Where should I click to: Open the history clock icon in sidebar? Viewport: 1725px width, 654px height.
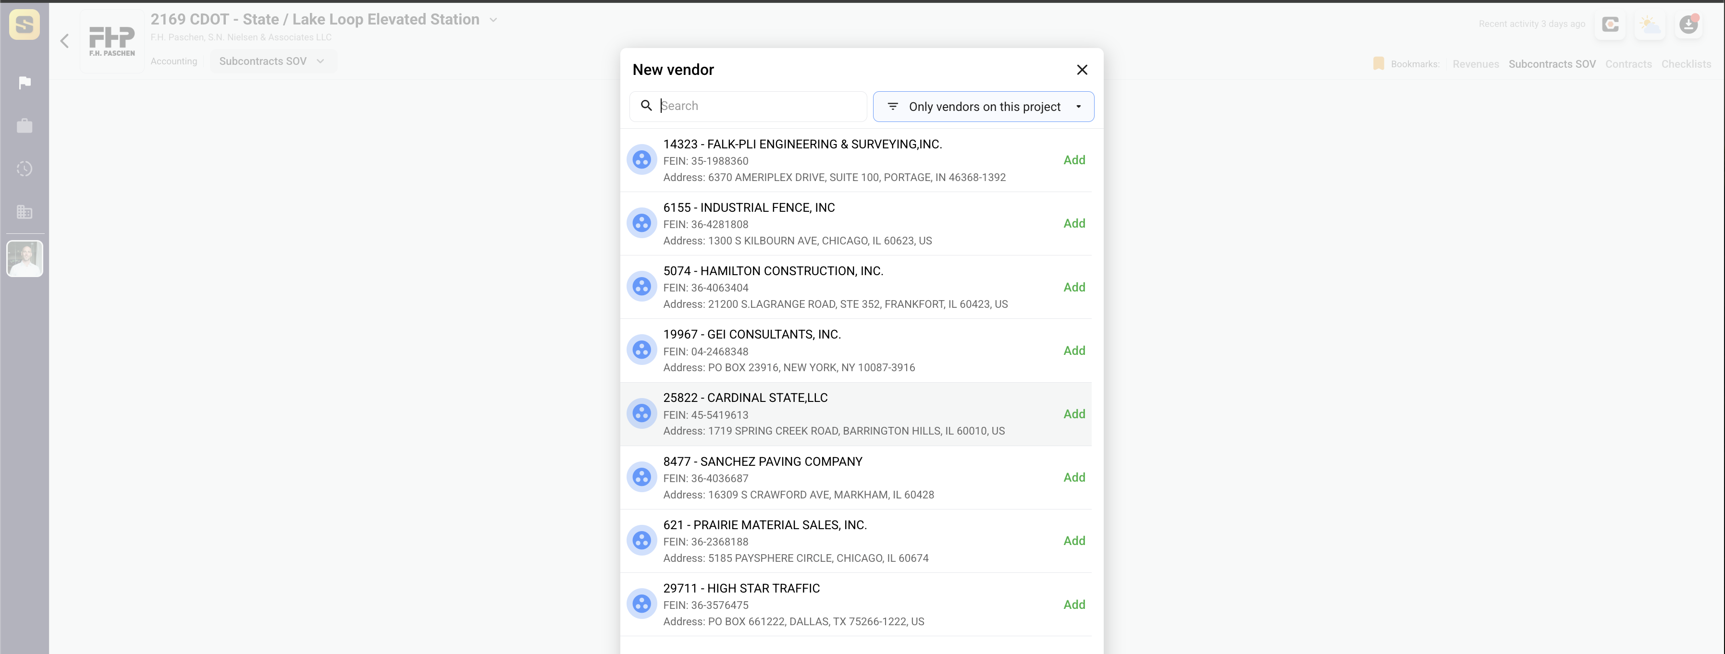click(25, 169)
